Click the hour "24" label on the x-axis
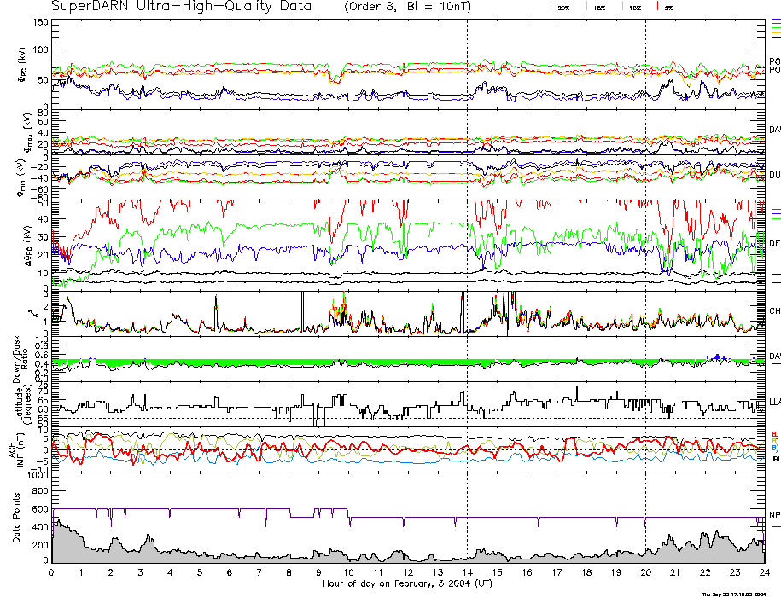 [x=764, y=572]
